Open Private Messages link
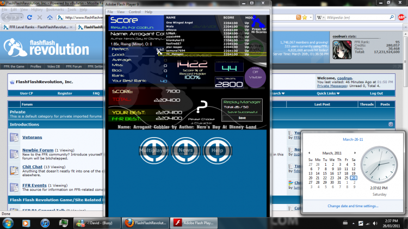This screenshot has height=229, width=408. click(x=332, y=85)
